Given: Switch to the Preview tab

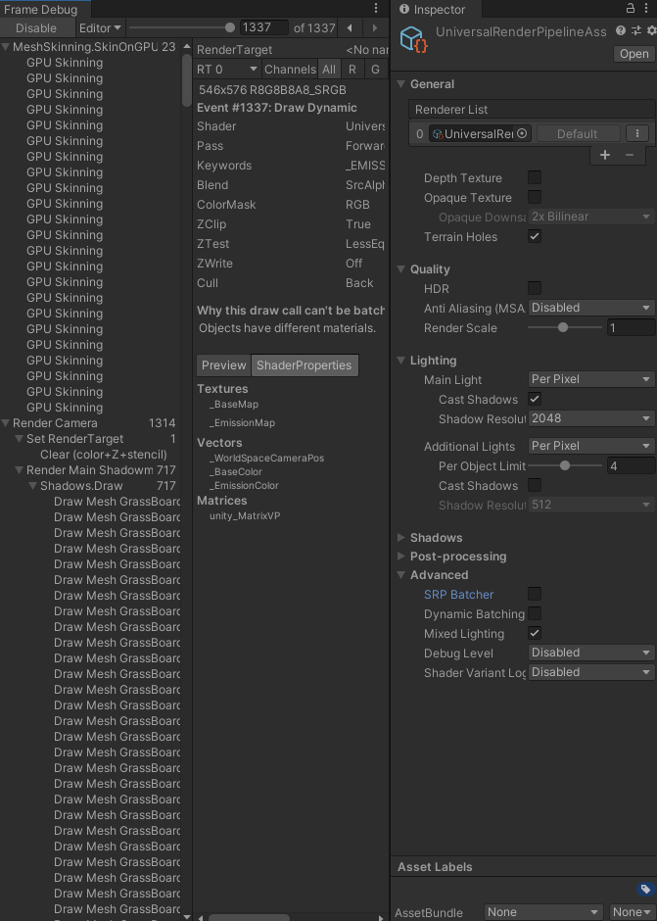Looking at the screenshot, I should (224, 365).
